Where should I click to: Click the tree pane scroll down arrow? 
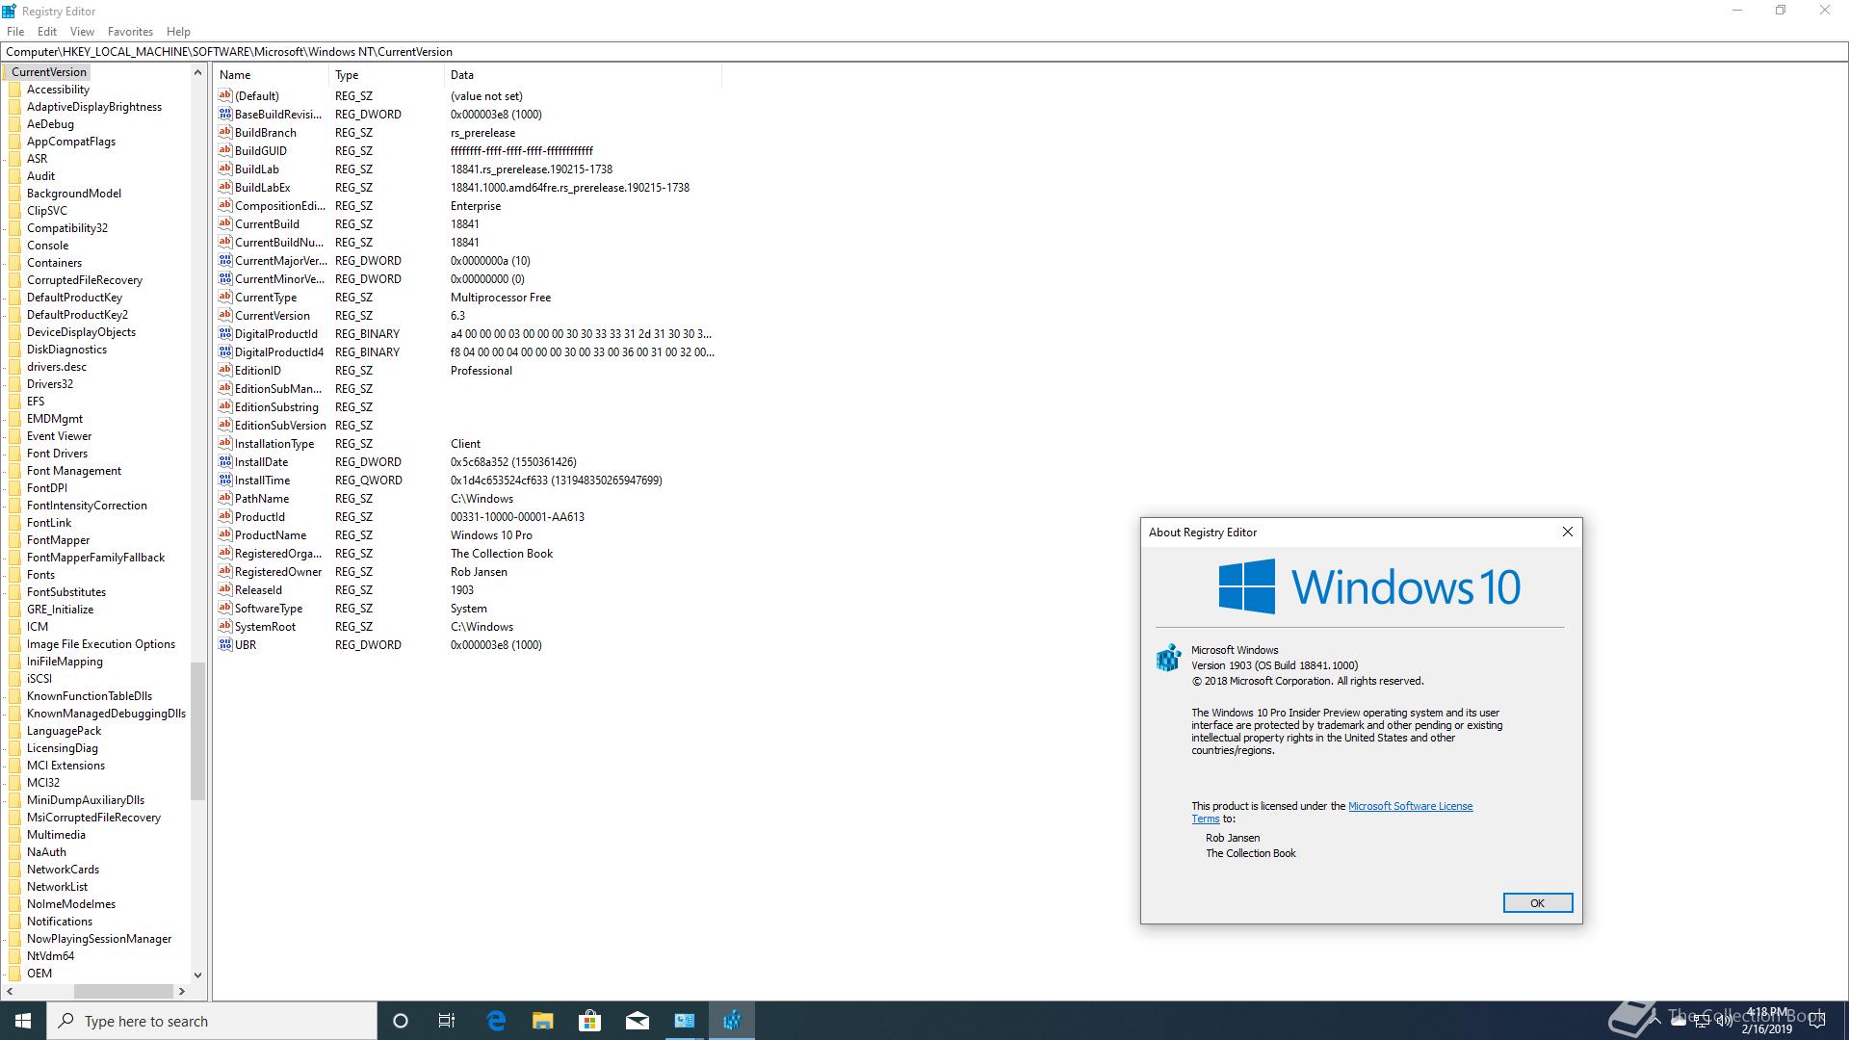pyautogui.click(x=197, y=975)
